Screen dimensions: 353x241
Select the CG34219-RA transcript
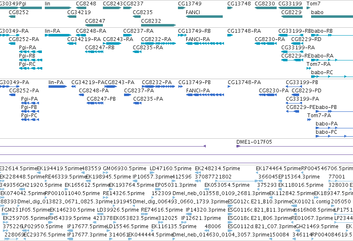coord(72,43)
